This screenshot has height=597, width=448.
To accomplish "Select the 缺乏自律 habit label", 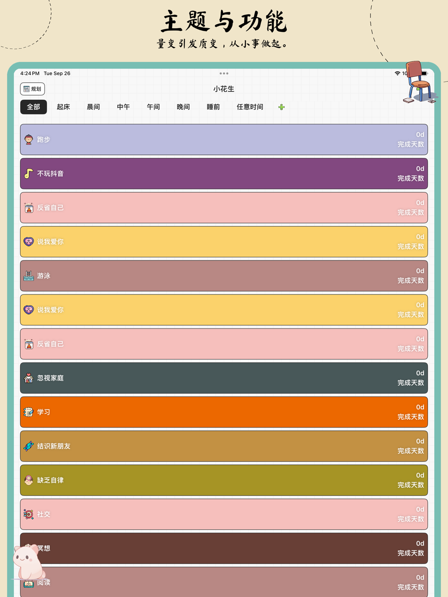I will click(x=51, y=480).
